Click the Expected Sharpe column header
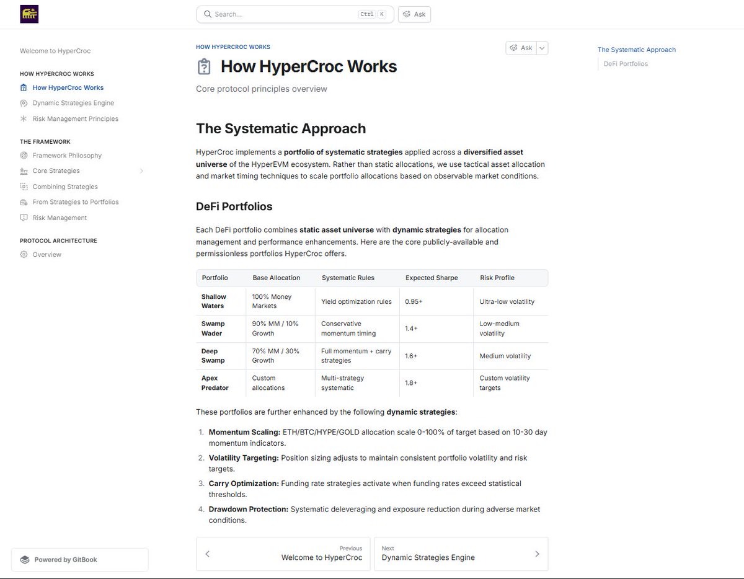This screenshot has width=744, height=579. 432,278
